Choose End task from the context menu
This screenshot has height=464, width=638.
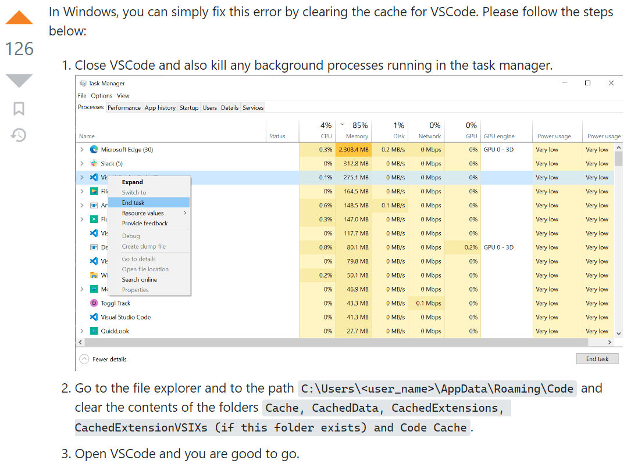(x=133, y=203)
